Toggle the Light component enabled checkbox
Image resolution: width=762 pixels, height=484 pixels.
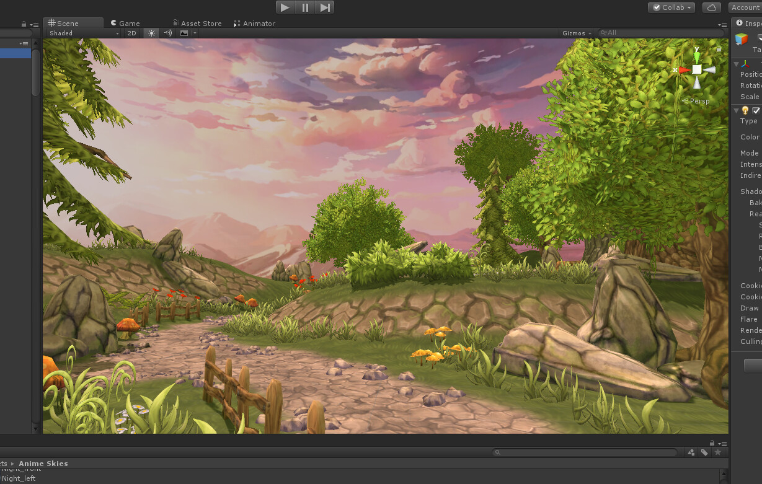tap(755, 110)
